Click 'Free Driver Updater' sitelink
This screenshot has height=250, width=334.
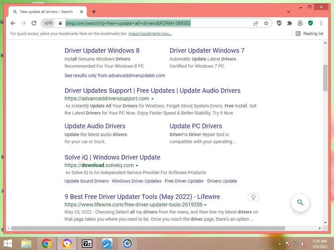point(184,181)
